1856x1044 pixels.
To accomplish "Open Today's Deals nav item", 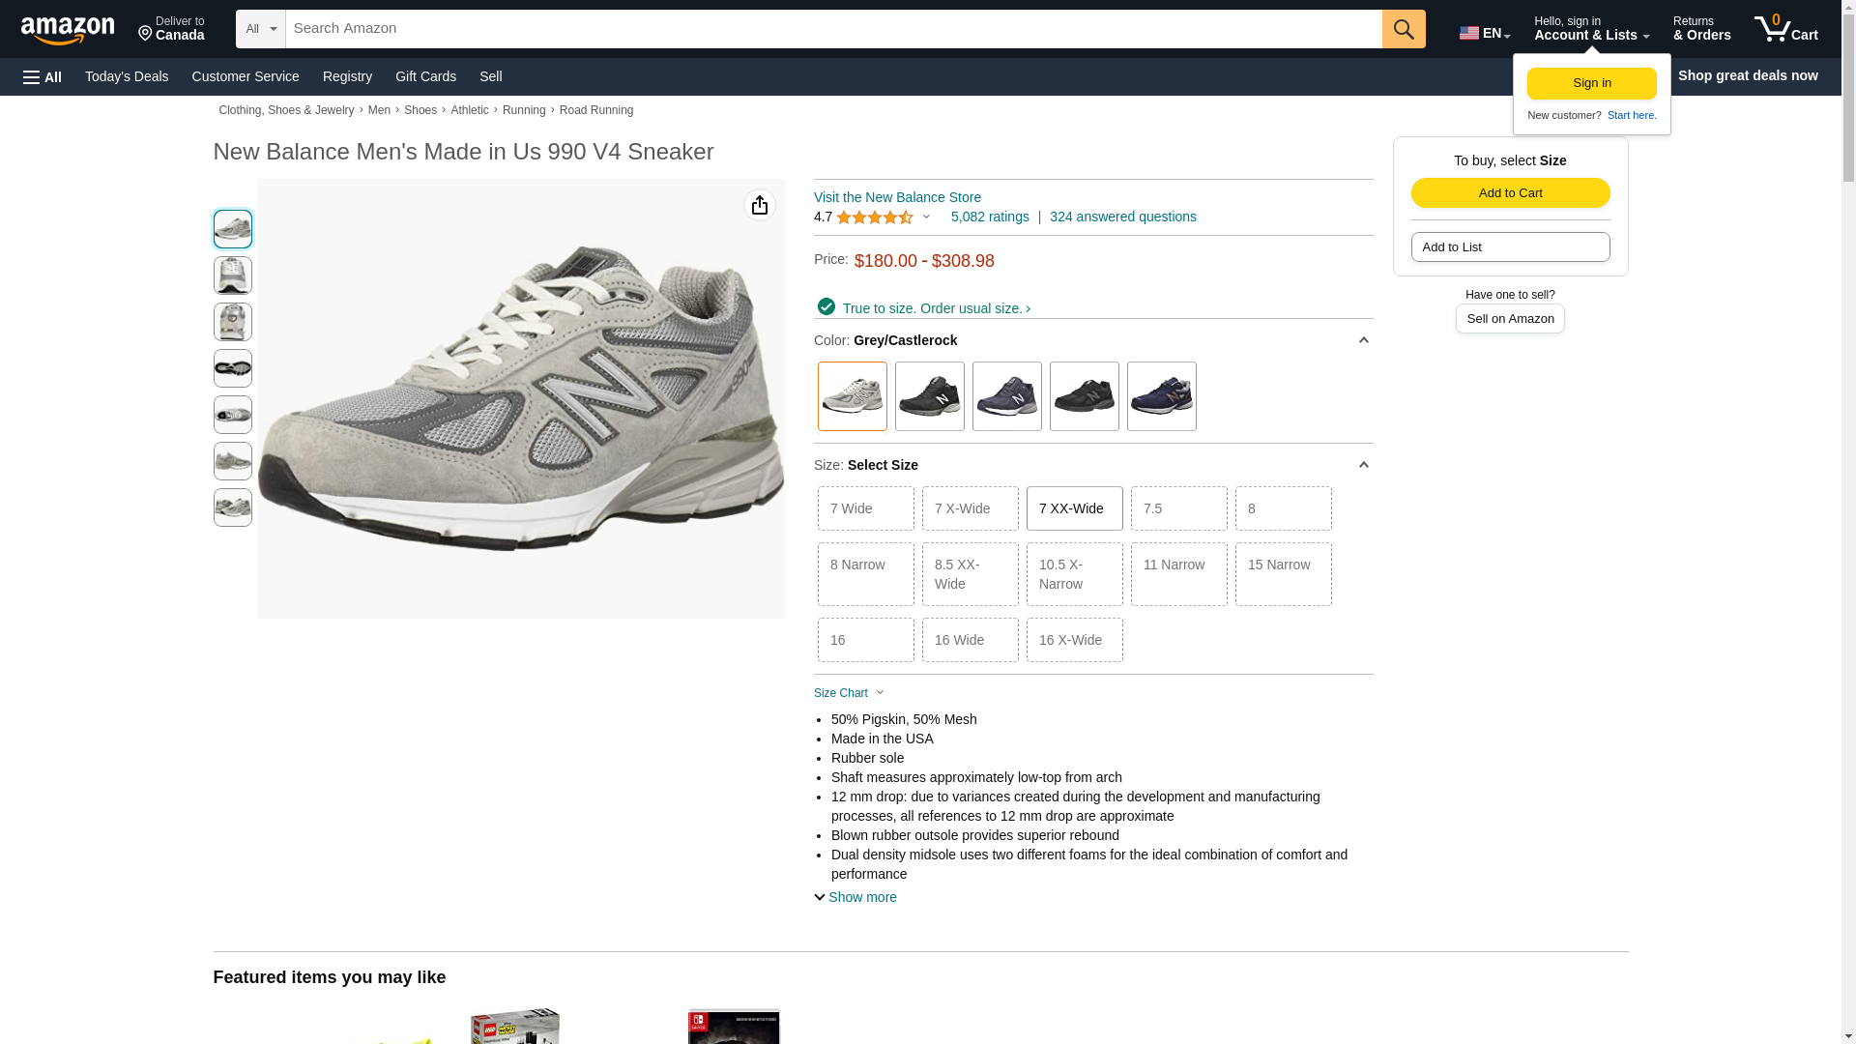I will pos(127,76).
